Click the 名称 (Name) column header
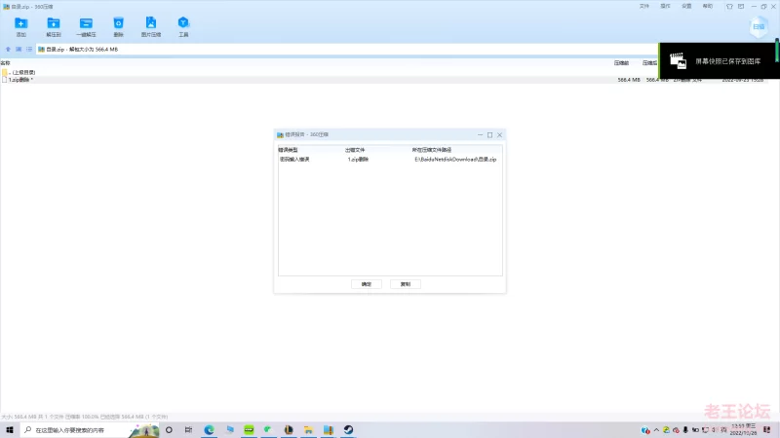The width and height of the screenshot is (780, 438). [6, 63]
